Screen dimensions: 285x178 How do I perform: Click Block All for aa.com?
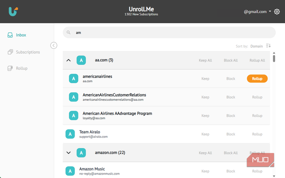click(231, 60)
